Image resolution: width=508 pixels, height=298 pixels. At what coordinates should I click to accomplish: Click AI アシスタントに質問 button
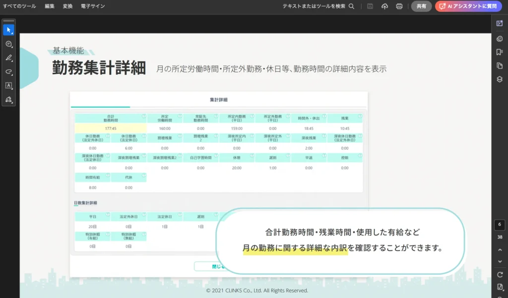coord(468,6)
